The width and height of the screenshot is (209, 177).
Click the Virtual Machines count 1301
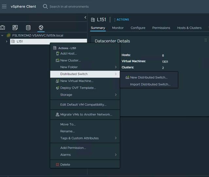pos(165,62)
